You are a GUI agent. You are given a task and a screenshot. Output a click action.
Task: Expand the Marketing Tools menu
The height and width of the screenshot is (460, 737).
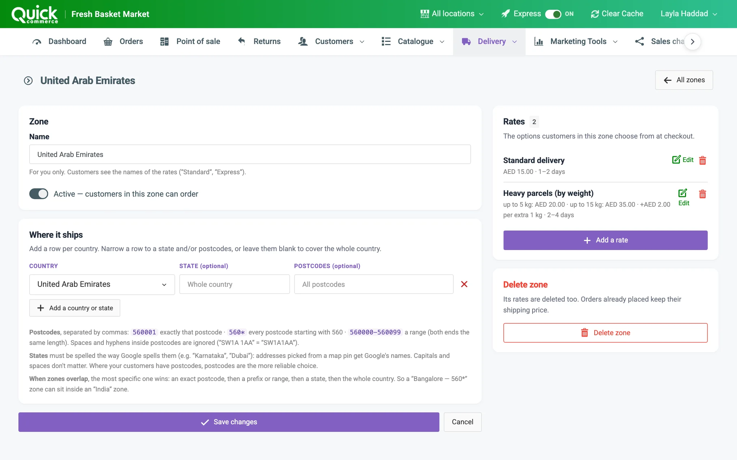pos(576,41)
